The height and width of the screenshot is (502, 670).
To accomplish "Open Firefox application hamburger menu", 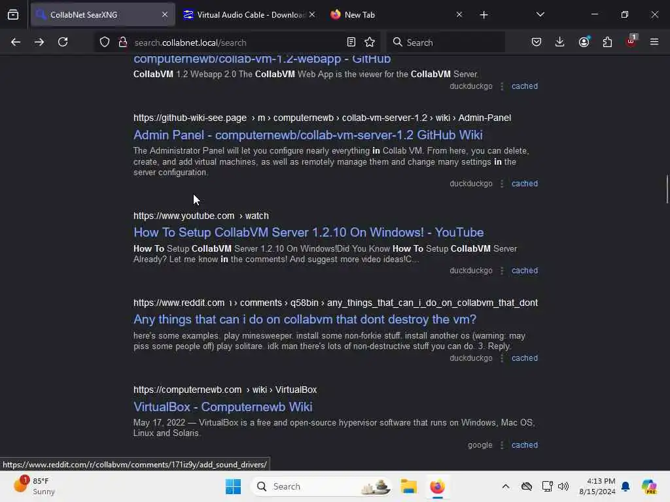I will pos(654,42).
